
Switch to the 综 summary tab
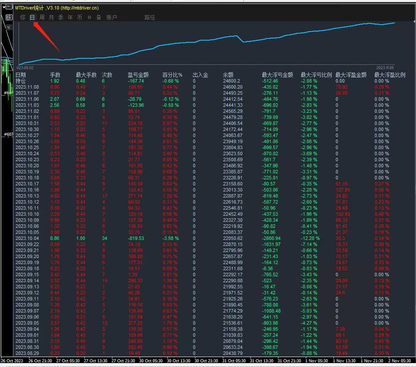click(x=23, y=17)
